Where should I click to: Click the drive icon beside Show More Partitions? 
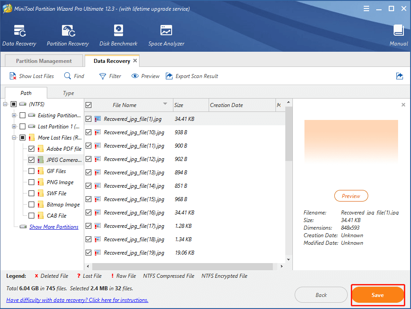point(23,227)
